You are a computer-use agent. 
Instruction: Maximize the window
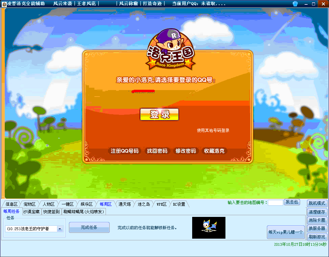click(313, 4)
